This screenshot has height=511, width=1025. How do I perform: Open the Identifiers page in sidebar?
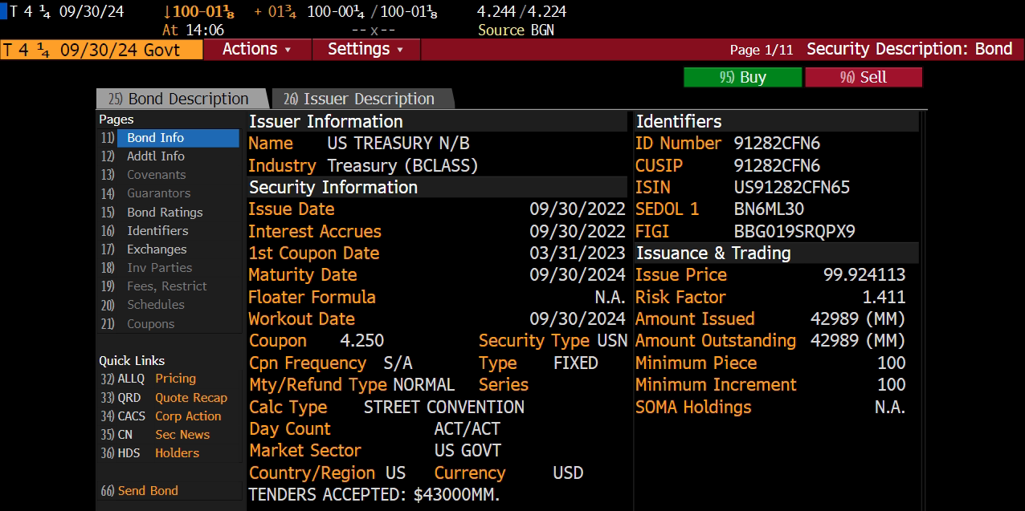pyautogui.click(x=157, y=231)
